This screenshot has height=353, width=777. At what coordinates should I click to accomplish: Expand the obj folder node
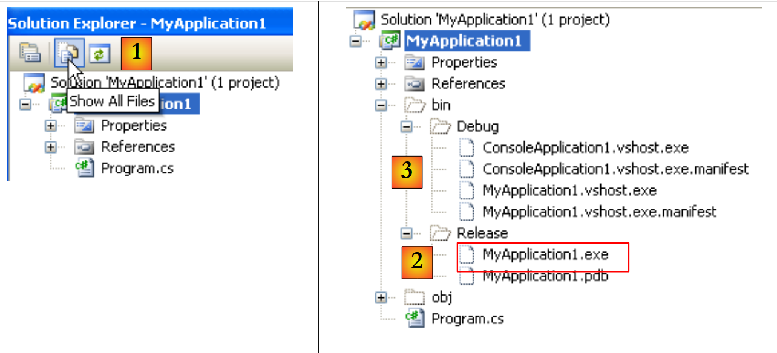click(381, 297)
